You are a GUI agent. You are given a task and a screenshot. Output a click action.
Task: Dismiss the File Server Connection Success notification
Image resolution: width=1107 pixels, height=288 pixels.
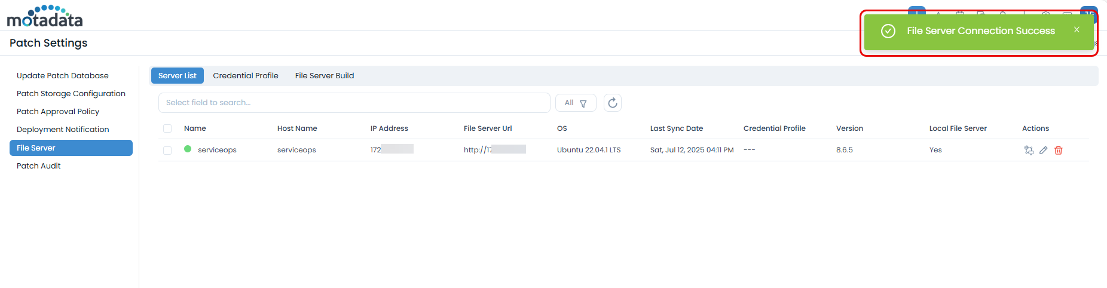1076,30
